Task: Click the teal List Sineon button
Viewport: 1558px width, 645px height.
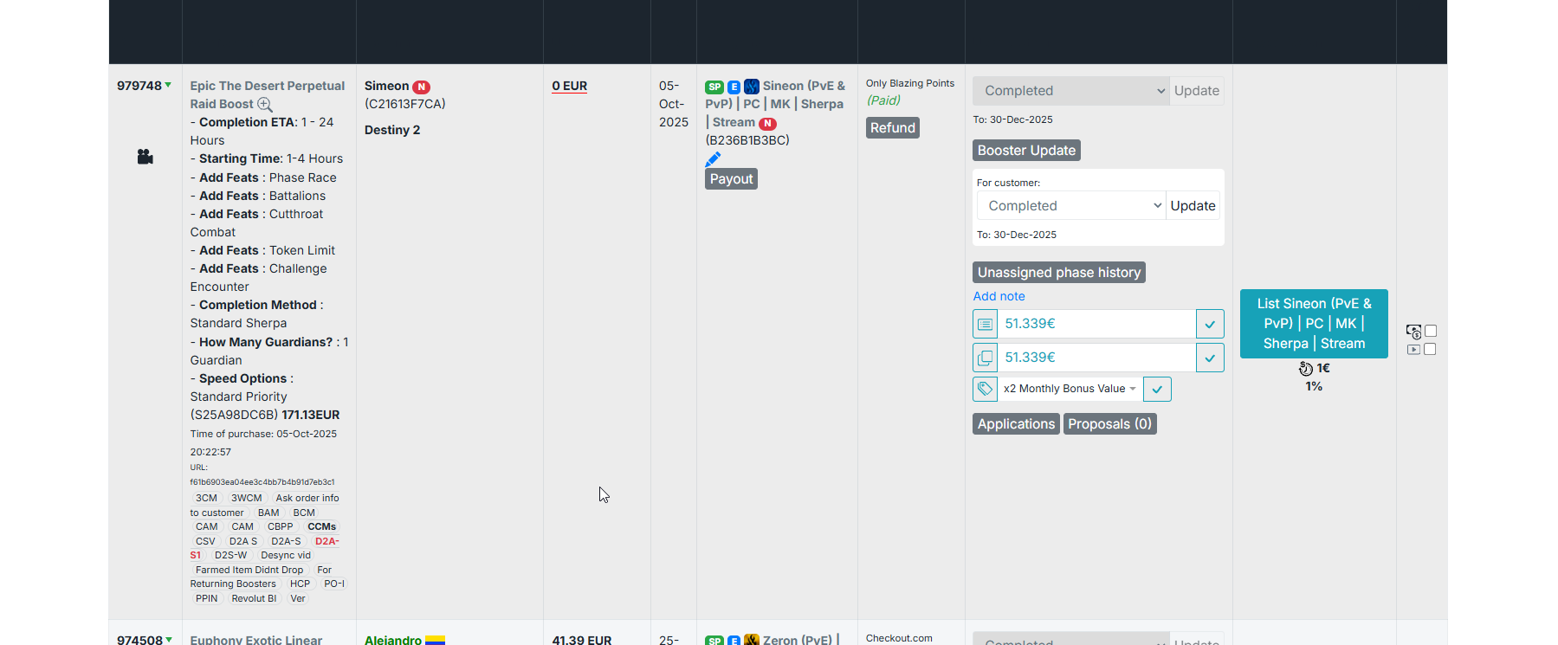Action: (x=1314, y=324)
